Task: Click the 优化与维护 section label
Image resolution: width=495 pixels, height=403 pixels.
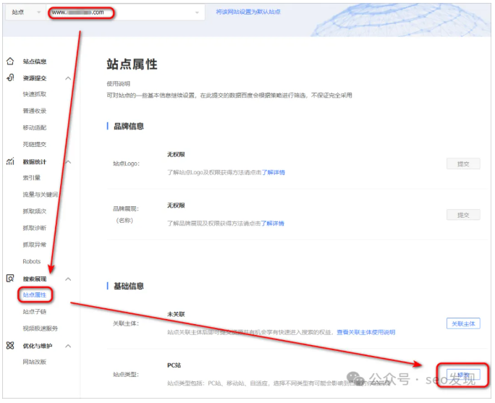Action: [x=38, y=346]
